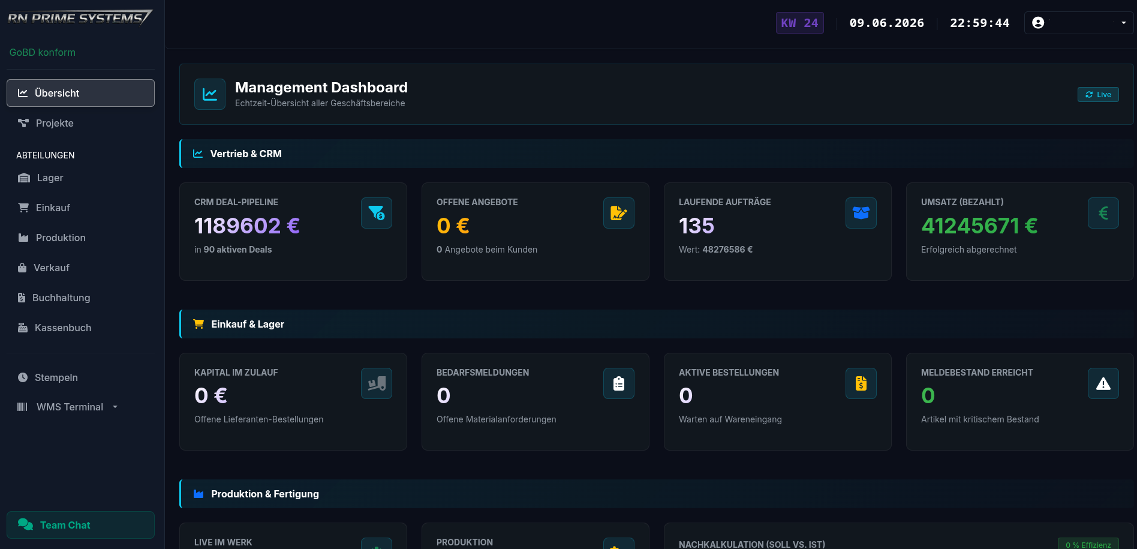Open Kassenbuch from the sidebar
The image size is (1137, 549).
point(80,328)
